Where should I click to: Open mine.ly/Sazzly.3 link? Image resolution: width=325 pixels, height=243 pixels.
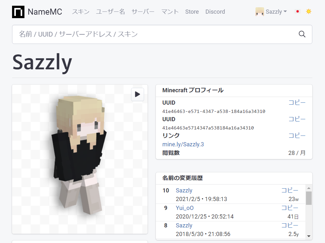click(x=183, y=144)
